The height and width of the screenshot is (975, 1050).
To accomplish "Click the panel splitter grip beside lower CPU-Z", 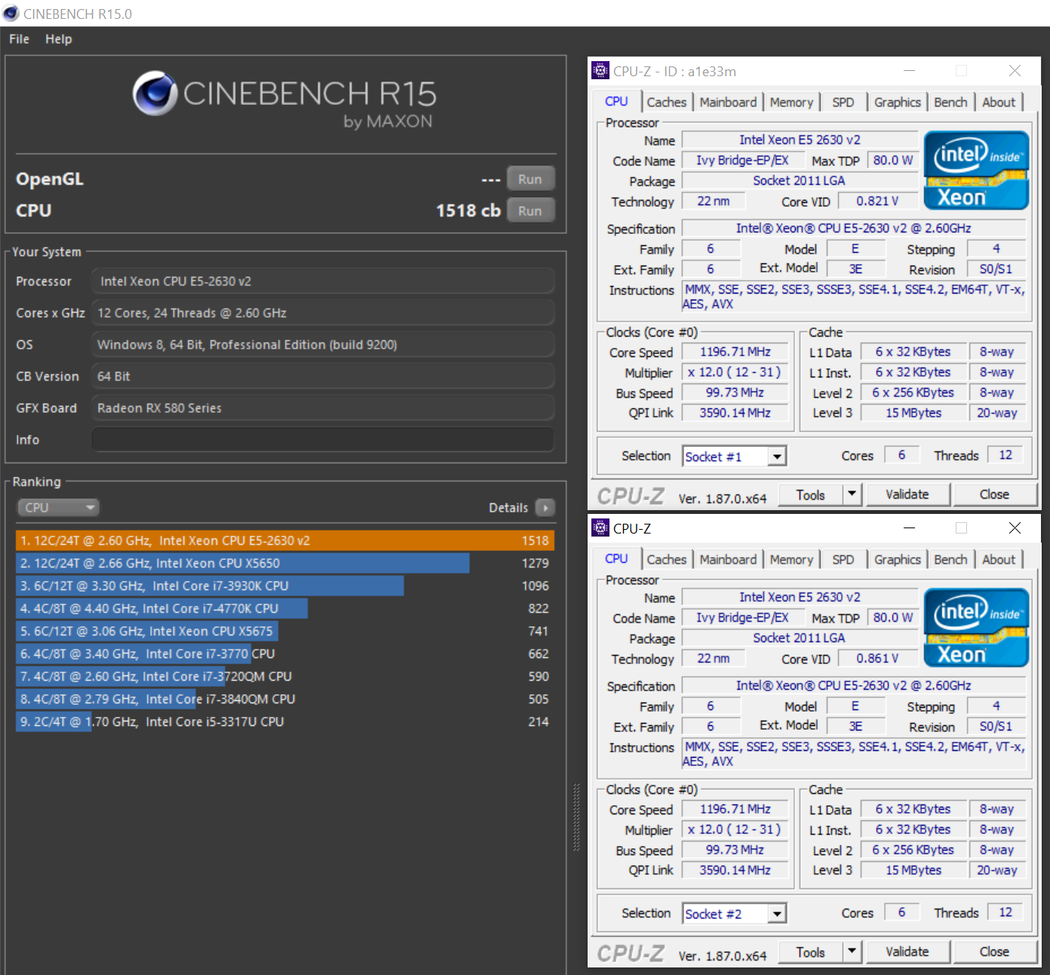I will point(576,817).
